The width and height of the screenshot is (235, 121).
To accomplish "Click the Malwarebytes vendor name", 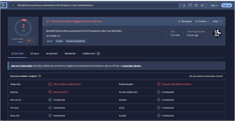I will point(126,84).
